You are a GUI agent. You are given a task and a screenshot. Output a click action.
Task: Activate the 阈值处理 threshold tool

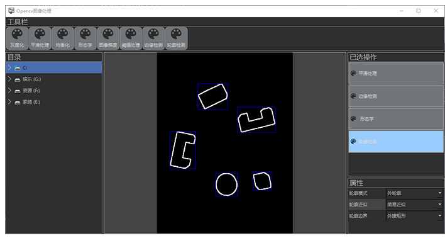131,38
